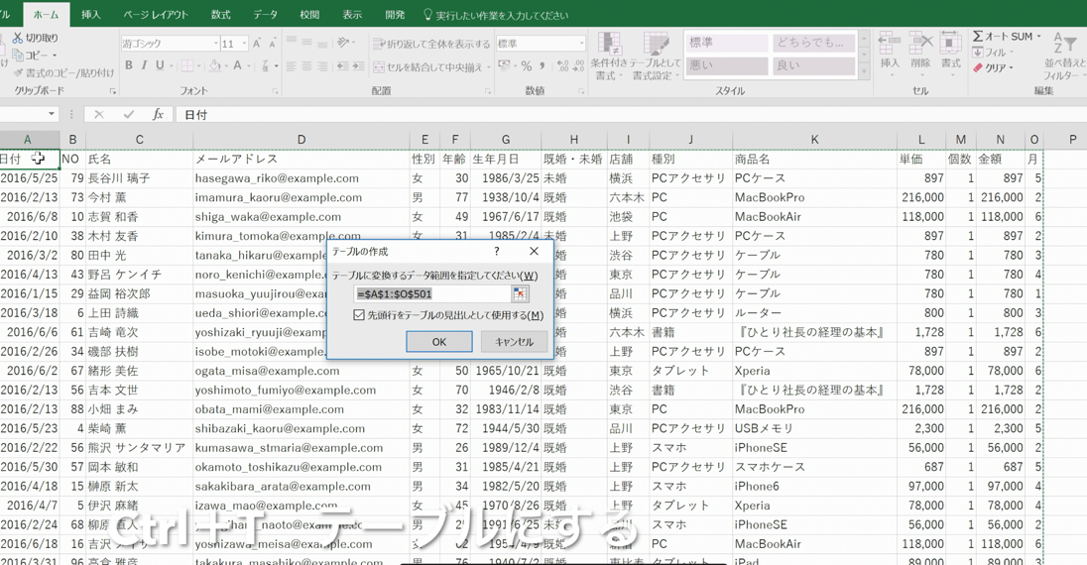Decrease font size with small A

(x=272, y=44)
